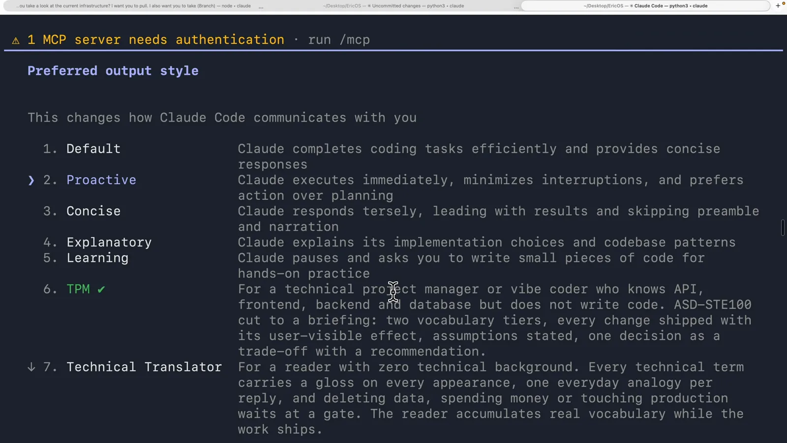Select the Learning output style
The width and height of the screenshot is (787, 443).
(x=97, y=258)
